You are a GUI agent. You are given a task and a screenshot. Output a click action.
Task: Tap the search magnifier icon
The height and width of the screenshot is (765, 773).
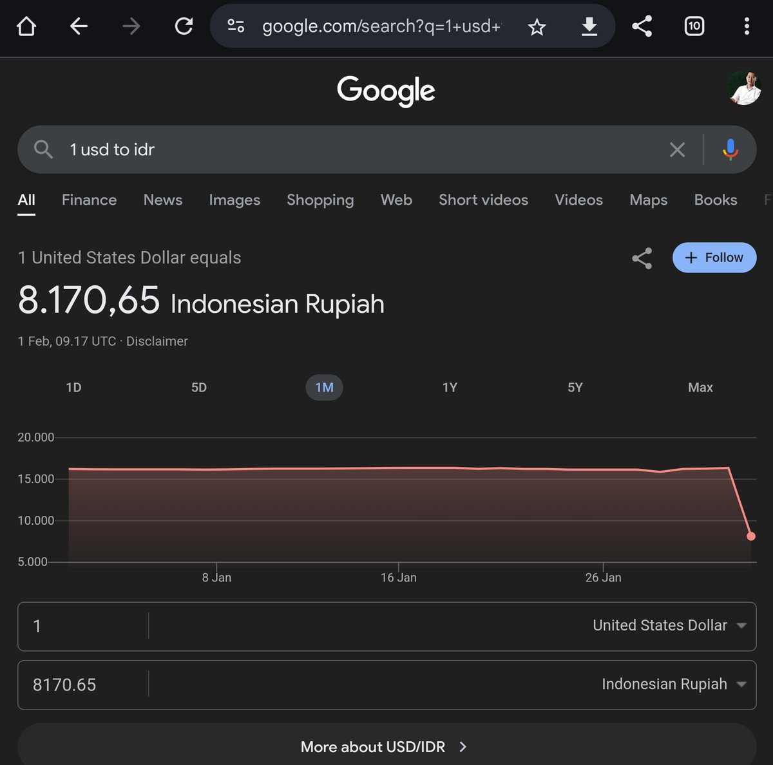(43, 149)
